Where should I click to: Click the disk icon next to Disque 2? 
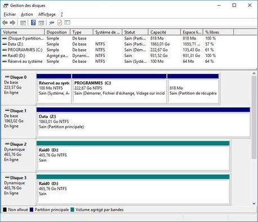coord(7,144)
